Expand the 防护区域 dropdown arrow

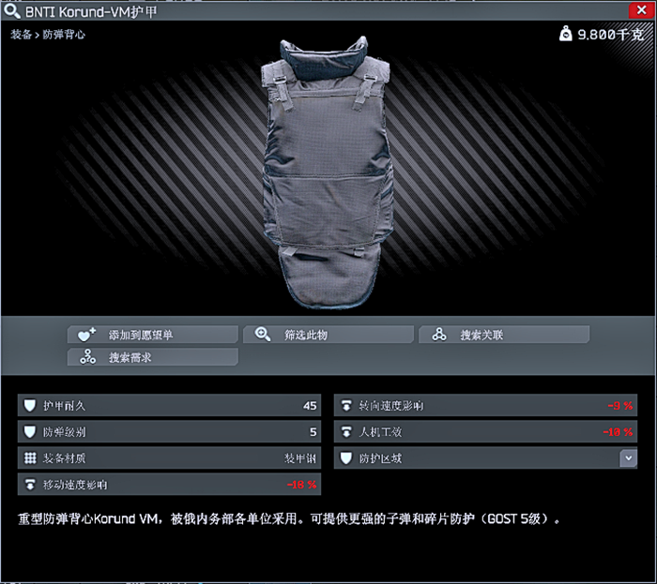[628, 458]
